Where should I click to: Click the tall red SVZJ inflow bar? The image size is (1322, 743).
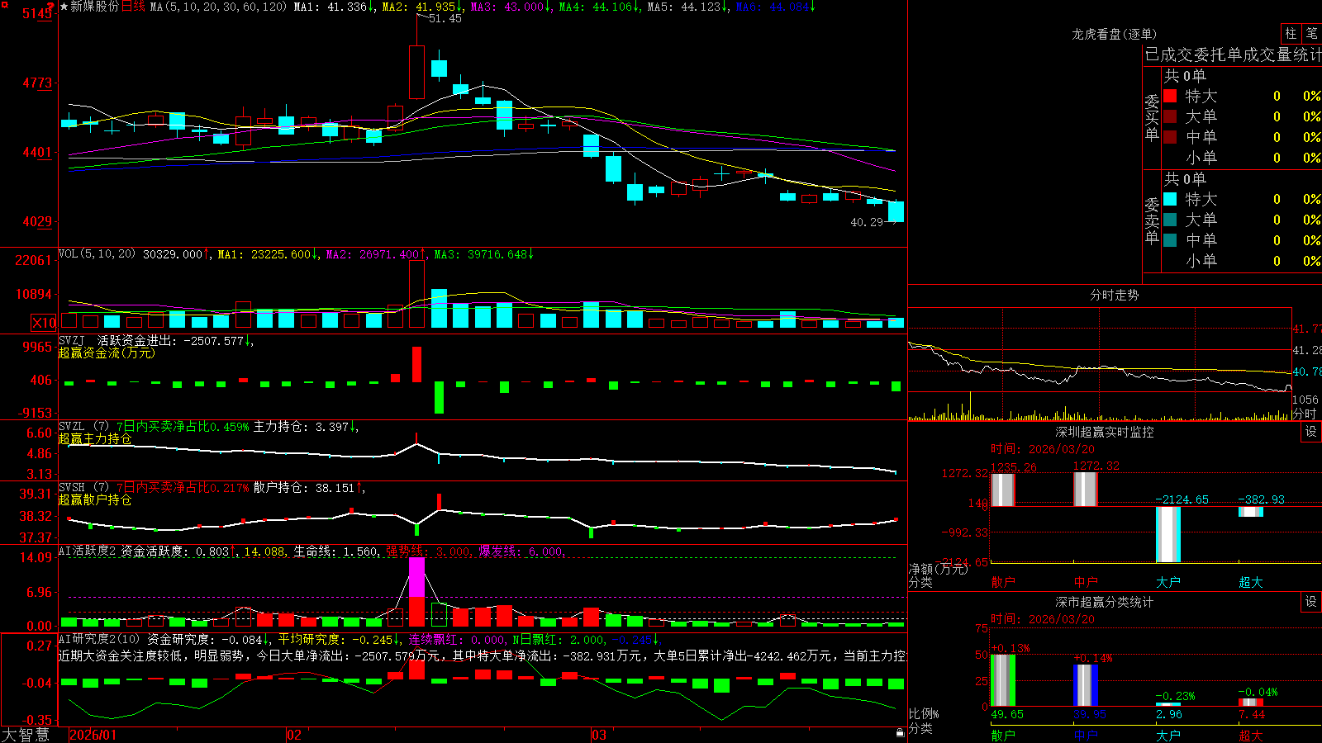tap(416, 365)
